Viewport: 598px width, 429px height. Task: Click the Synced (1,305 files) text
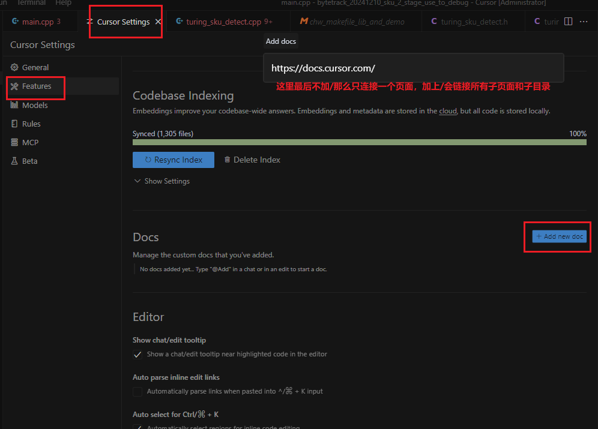pyautogui.click(x=163, y=134)
